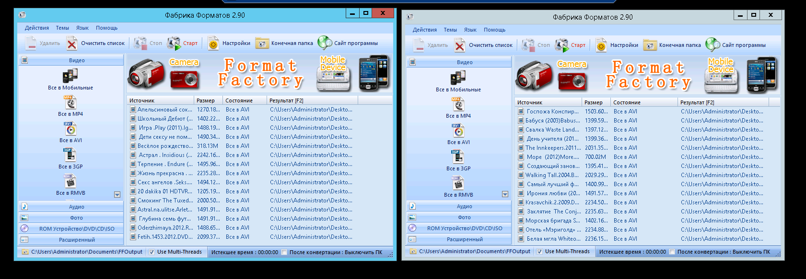Select Все в MP4 icon, left window
This screenshot has height=279, width=806.
[70, 102]
